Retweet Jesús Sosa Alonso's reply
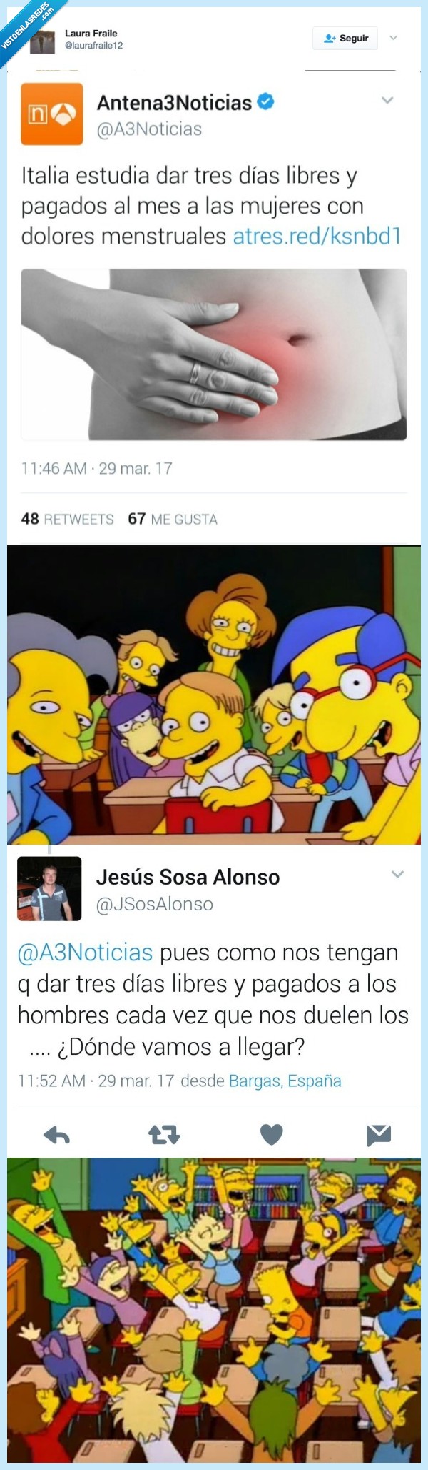This screenshot has height=1470, width=428. pos(164,1135)
